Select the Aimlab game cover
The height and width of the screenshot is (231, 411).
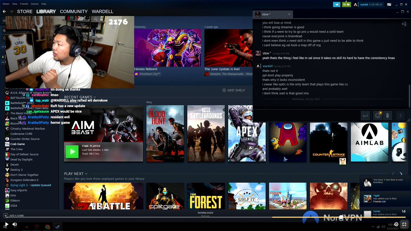tap(369, 142)
